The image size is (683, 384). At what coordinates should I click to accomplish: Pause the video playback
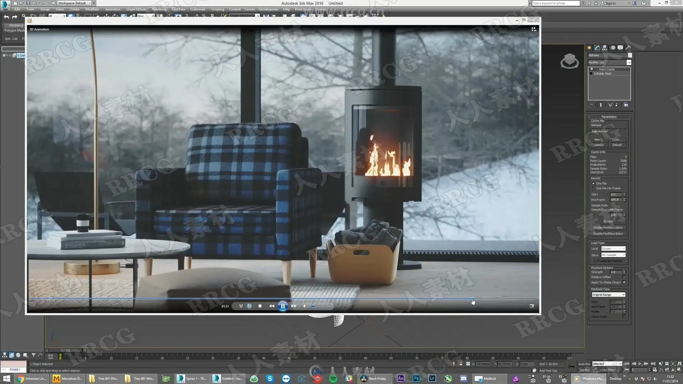(x=282, y=306)
